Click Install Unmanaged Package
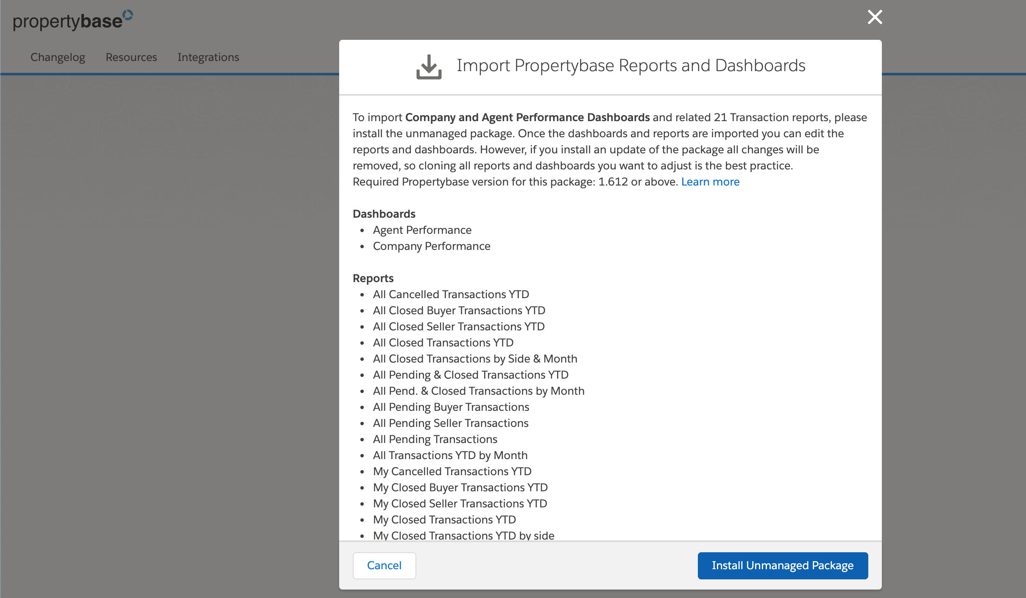The width and height of the screenshot is (1026, 598). [x=782, y=565]
